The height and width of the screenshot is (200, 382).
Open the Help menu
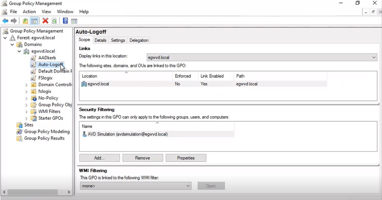click(84, 12)
